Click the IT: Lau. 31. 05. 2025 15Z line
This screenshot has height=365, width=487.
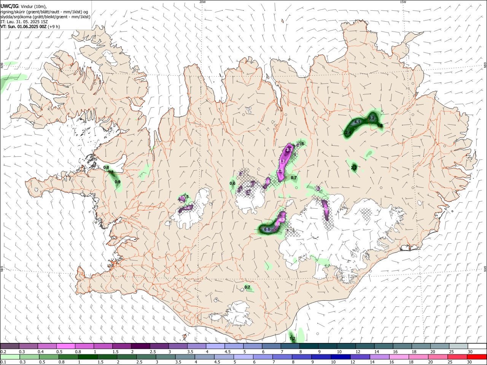(24, 22)
